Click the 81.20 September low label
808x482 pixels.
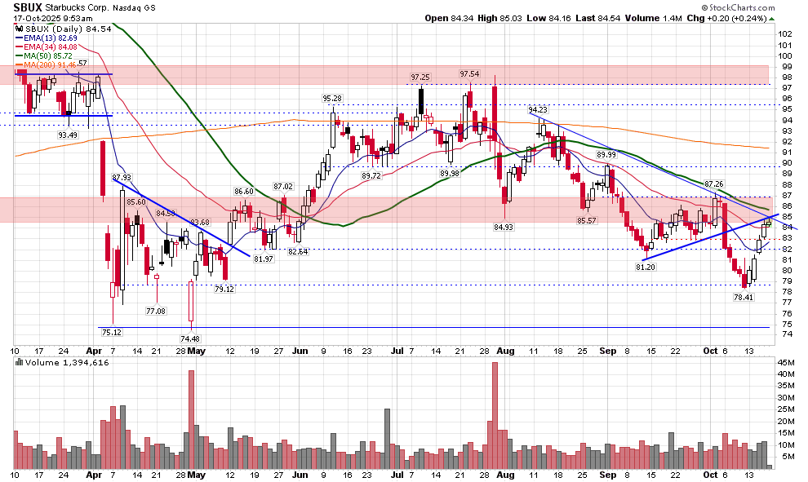coord(646,267)
